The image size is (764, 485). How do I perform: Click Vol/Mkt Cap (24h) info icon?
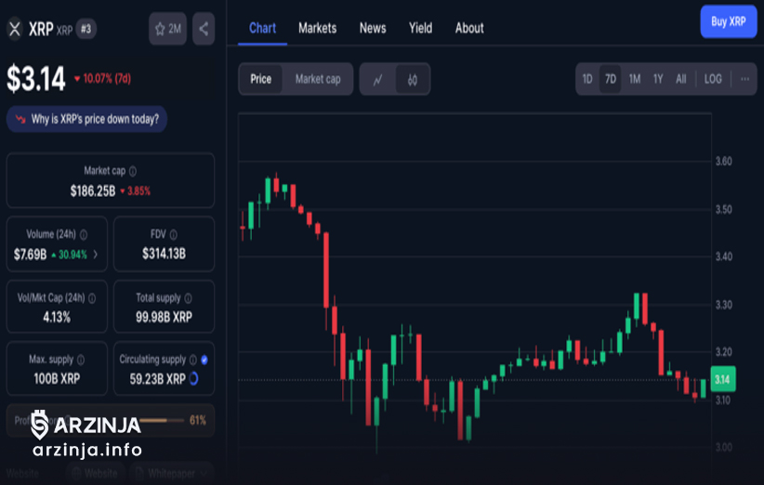92,298
